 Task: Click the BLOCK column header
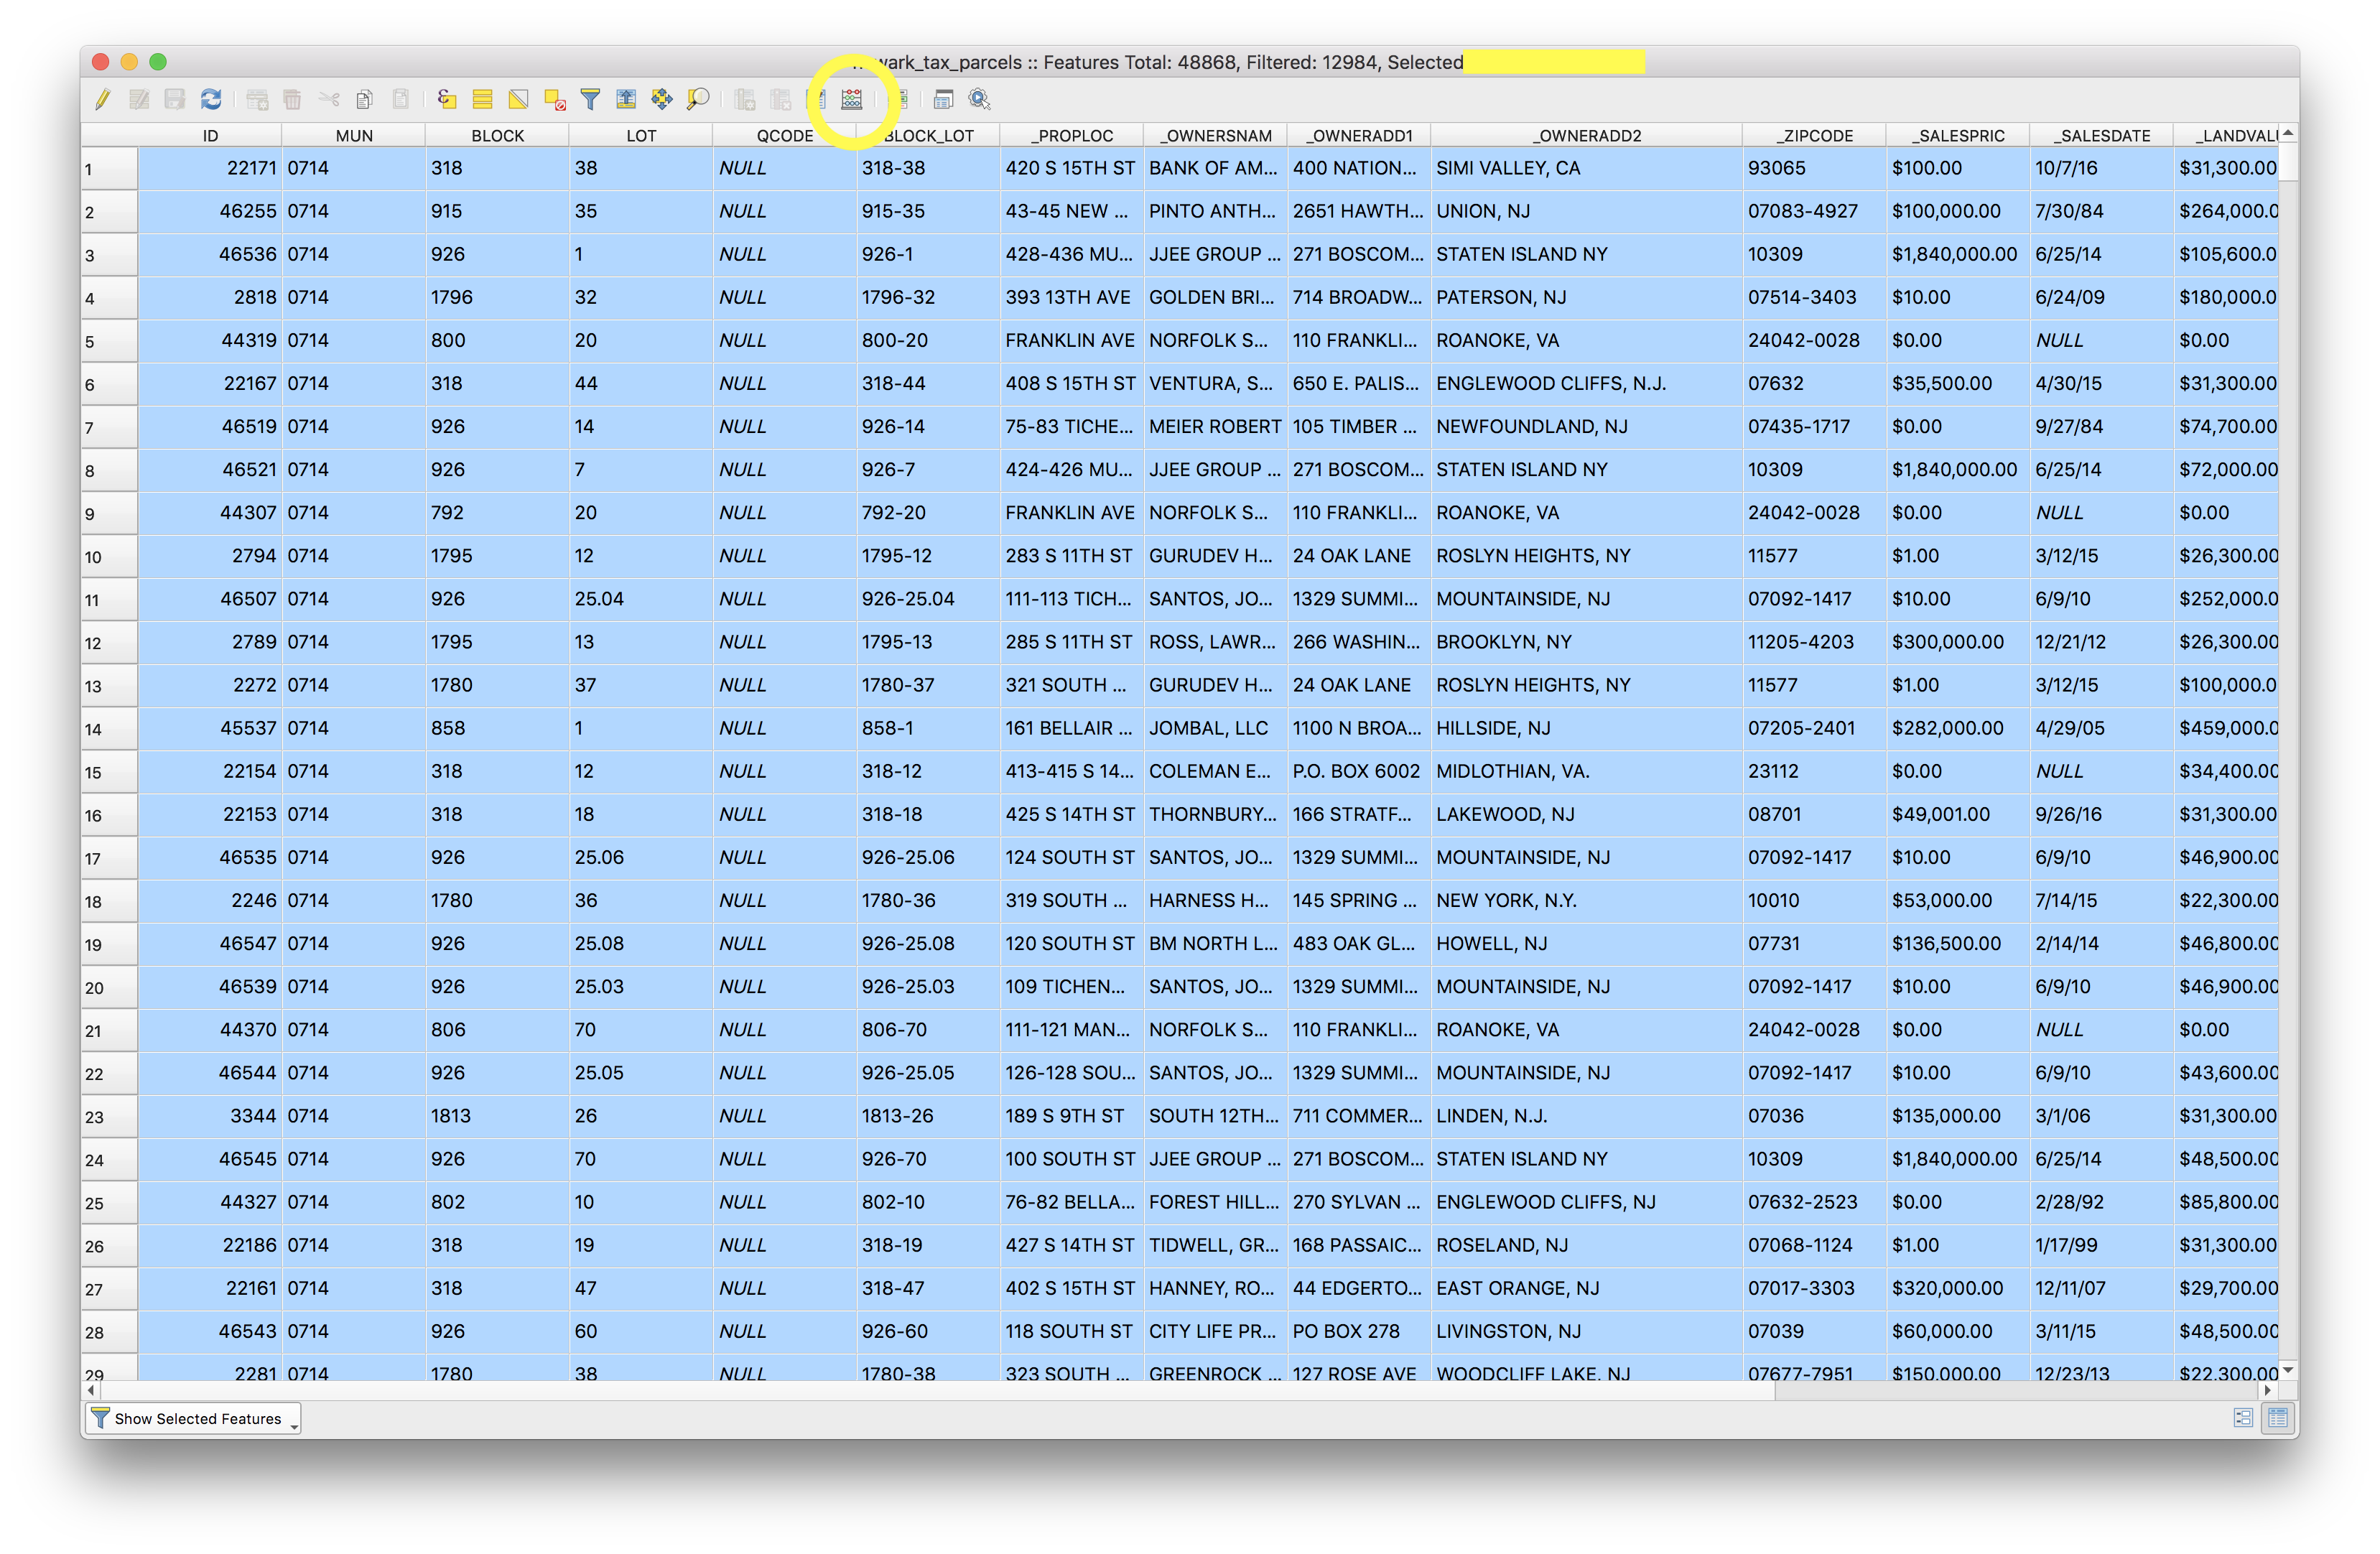pyautogui.click(x=497, y=136)
